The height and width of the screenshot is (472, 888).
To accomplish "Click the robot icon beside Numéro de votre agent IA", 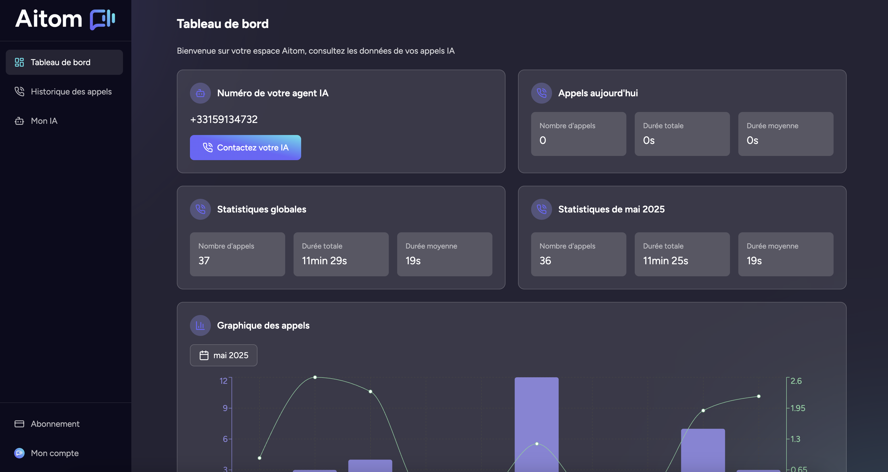I will click(x=200, y=93).
